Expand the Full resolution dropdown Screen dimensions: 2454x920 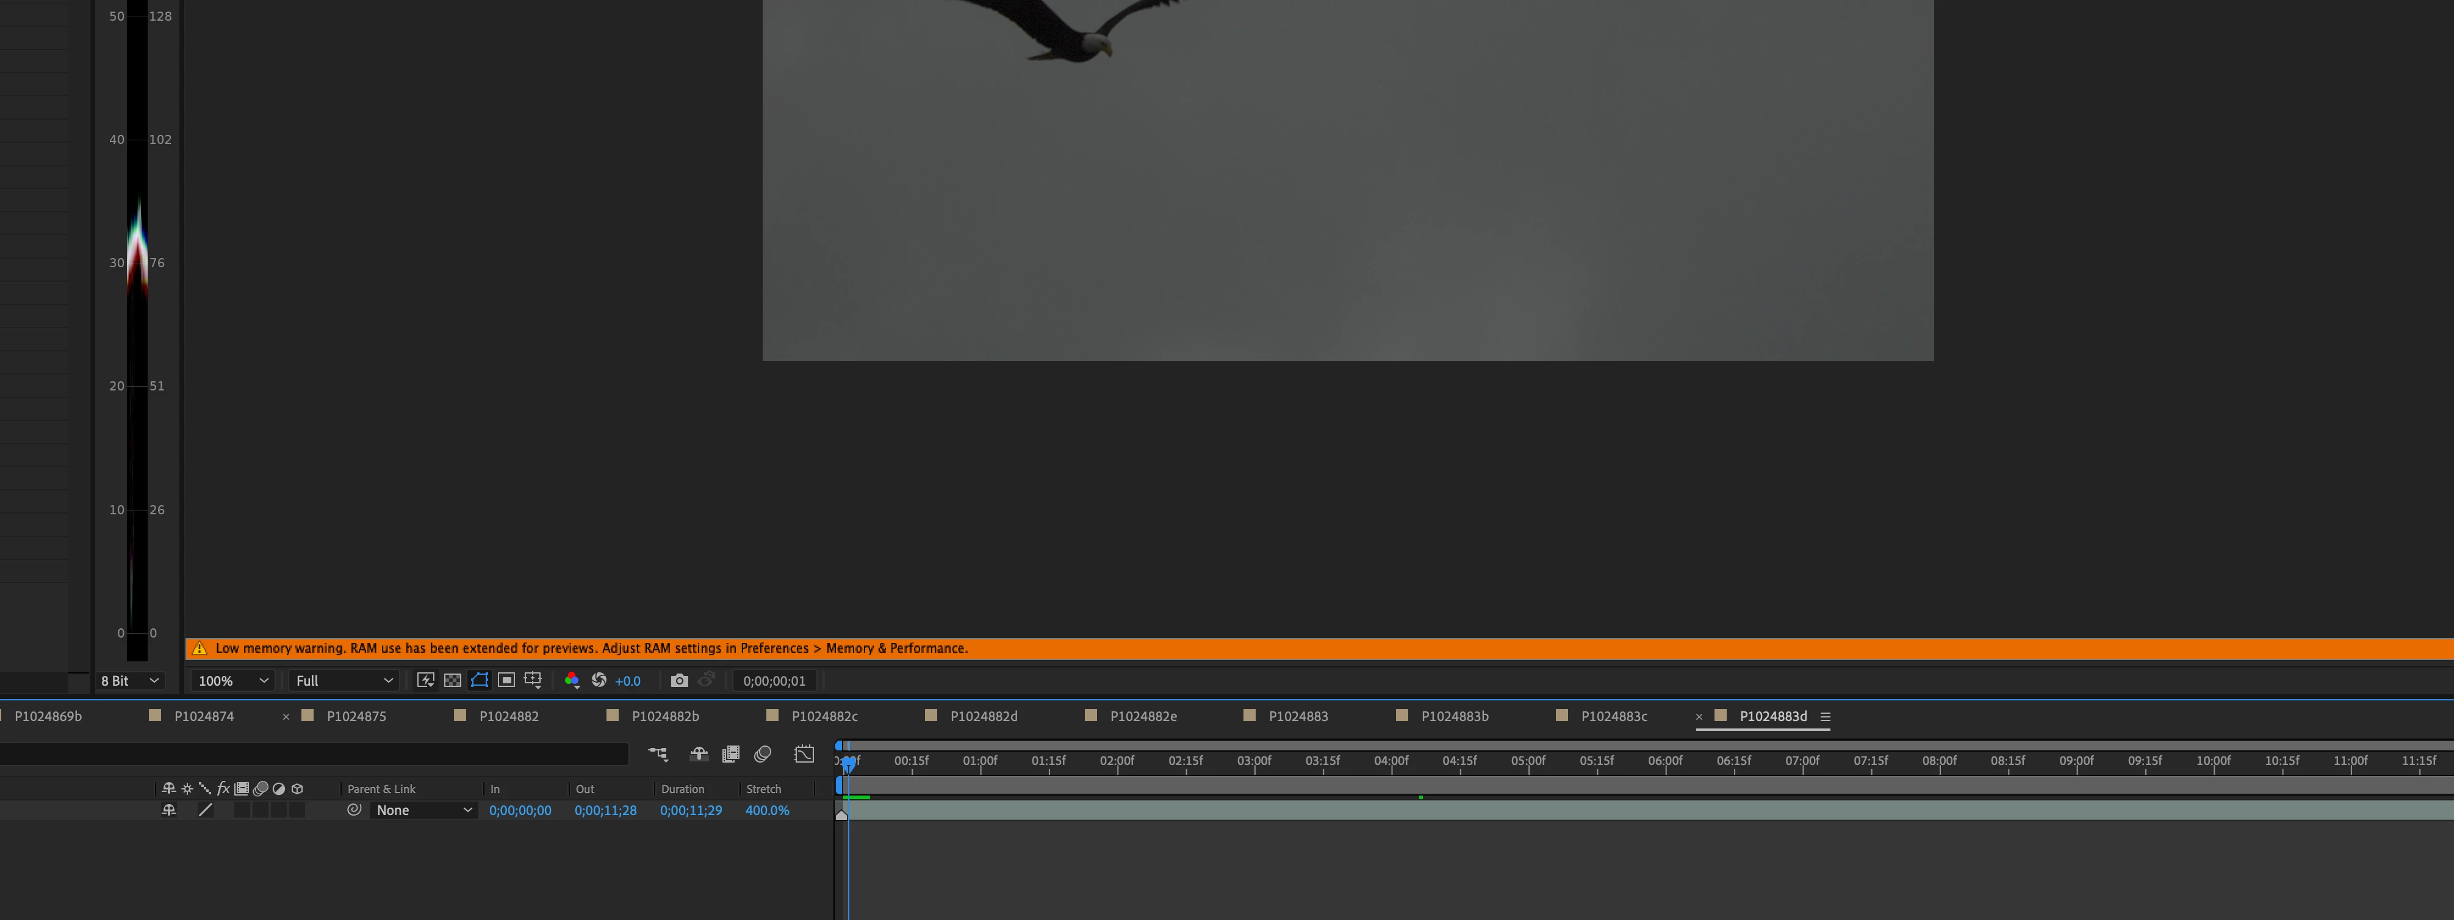[343, 681]
